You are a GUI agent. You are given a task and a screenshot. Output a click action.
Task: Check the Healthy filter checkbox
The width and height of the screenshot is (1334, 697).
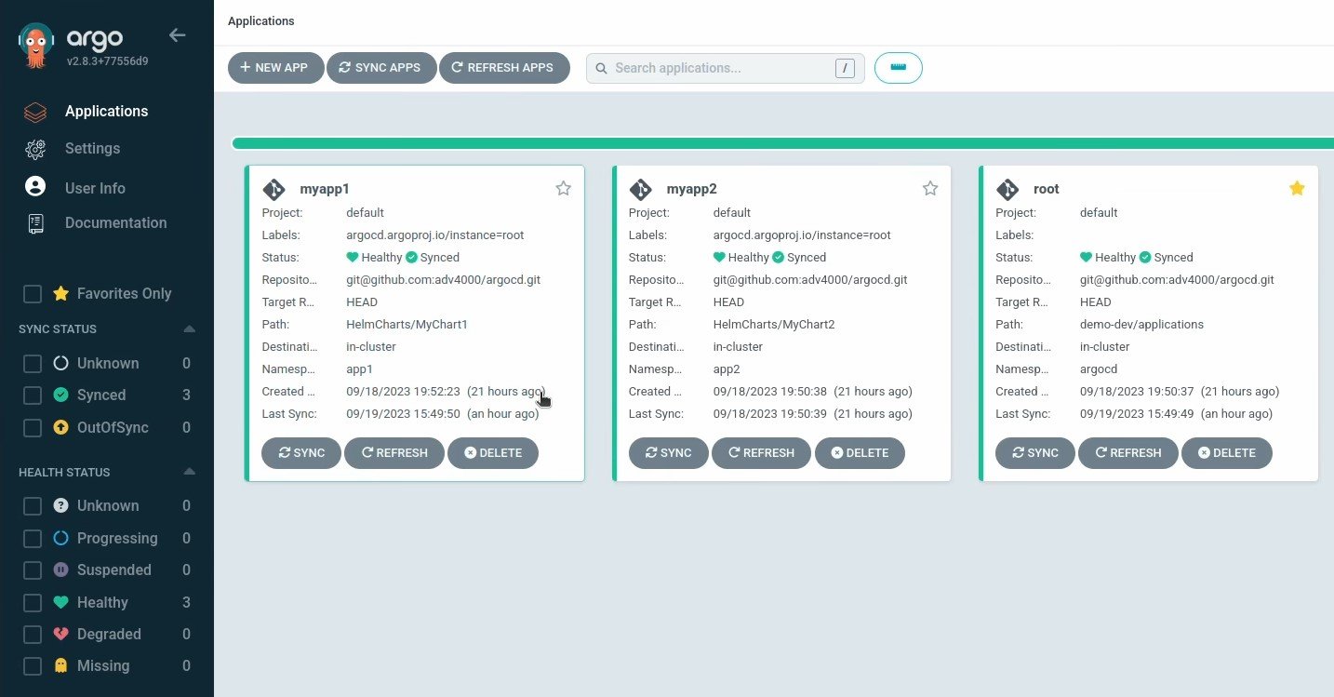pos(33,603)
